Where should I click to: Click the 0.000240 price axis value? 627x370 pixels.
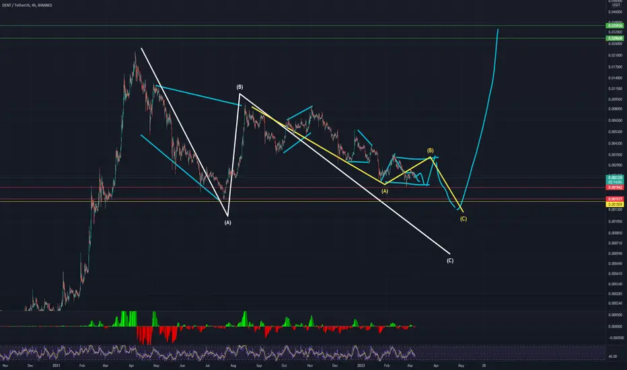coord(615,303)
